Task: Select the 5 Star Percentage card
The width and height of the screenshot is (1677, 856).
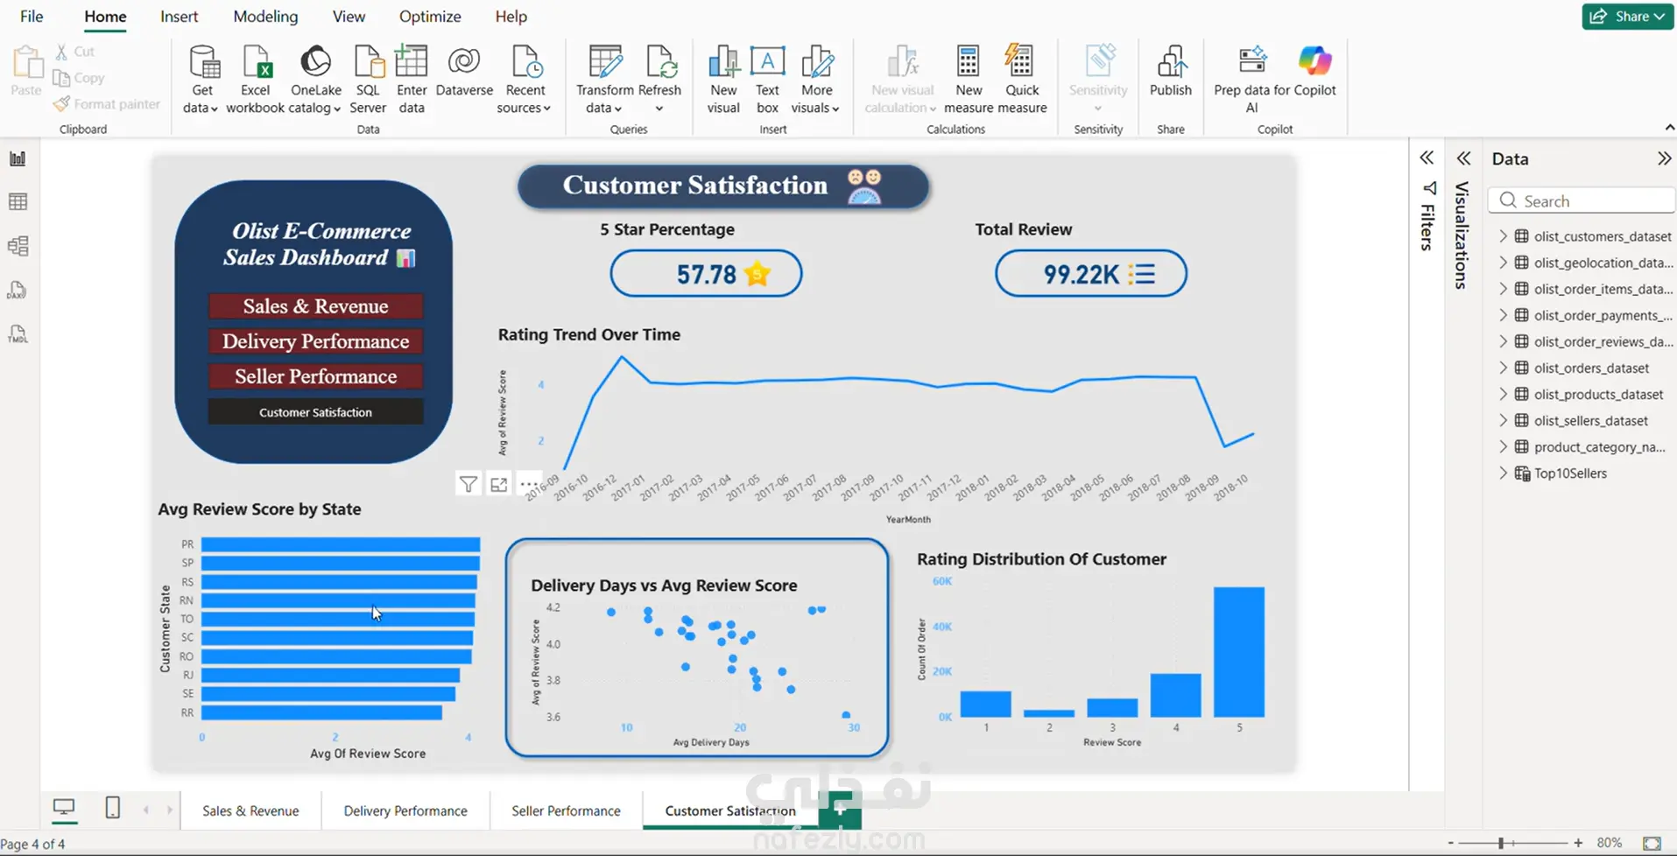Action: tap(706, 274)
